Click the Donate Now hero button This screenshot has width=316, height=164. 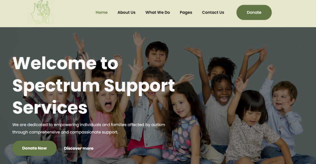[x=35, y=148]
